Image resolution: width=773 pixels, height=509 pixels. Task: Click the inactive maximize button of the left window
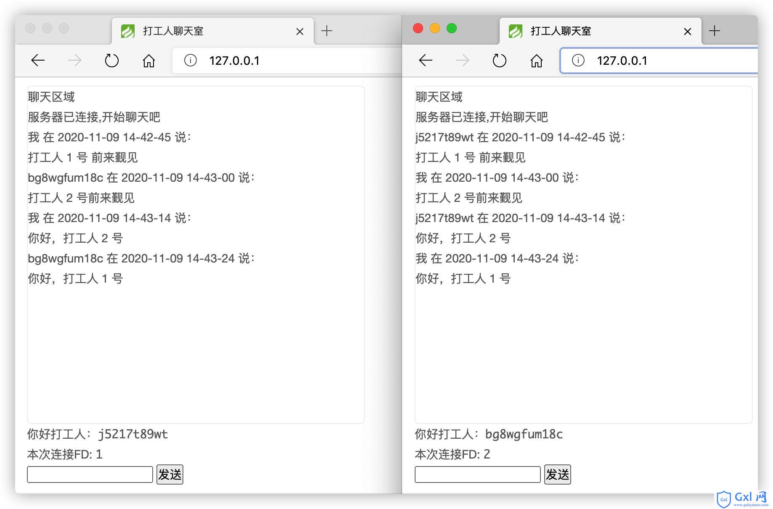click(64, 28)
